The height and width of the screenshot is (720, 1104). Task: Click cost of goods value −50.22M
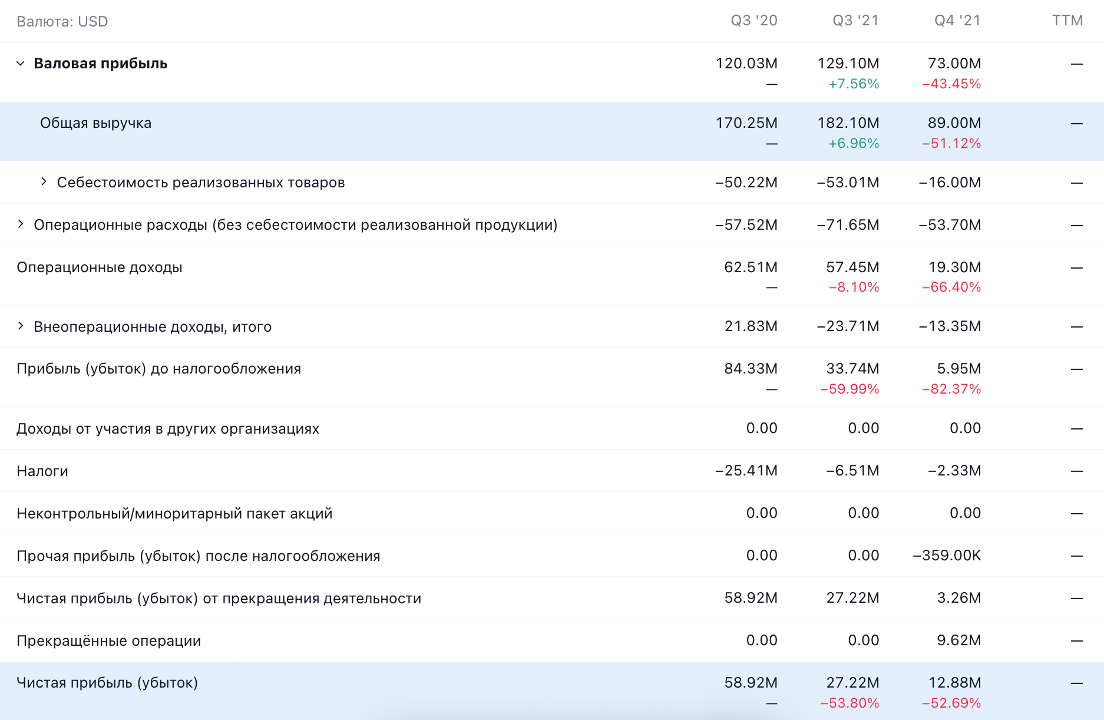click(x=746, y=183)
